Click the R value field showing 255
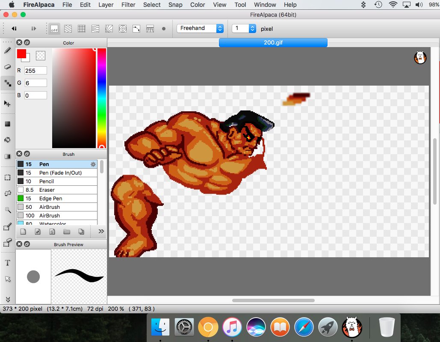Viewport: 440px width, 342px height. 35,71
